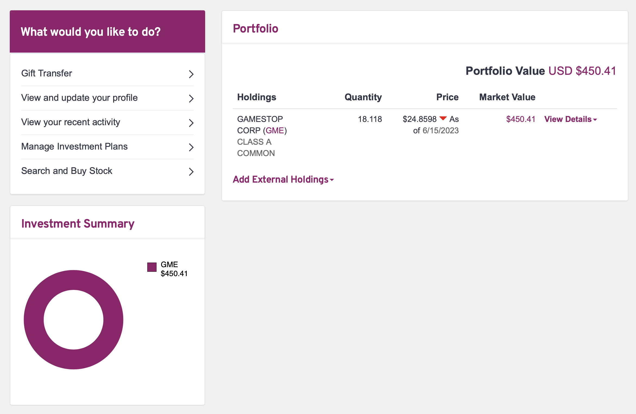Open the Gift Transfer option
636x414 pixels.
46,73
